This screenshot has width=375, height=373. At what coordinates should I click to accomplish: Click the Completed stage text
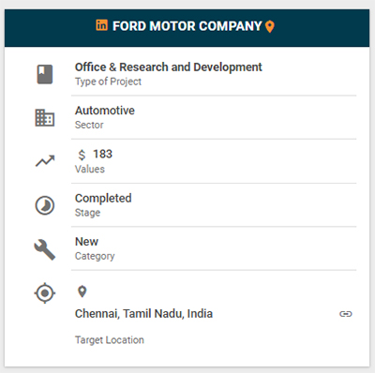(x=103, y=199)
